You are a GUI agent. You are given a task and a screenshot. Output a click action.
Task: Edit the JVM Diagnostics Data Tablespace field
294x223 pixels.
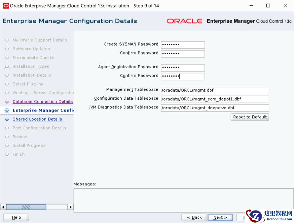(x=215, y=108)
